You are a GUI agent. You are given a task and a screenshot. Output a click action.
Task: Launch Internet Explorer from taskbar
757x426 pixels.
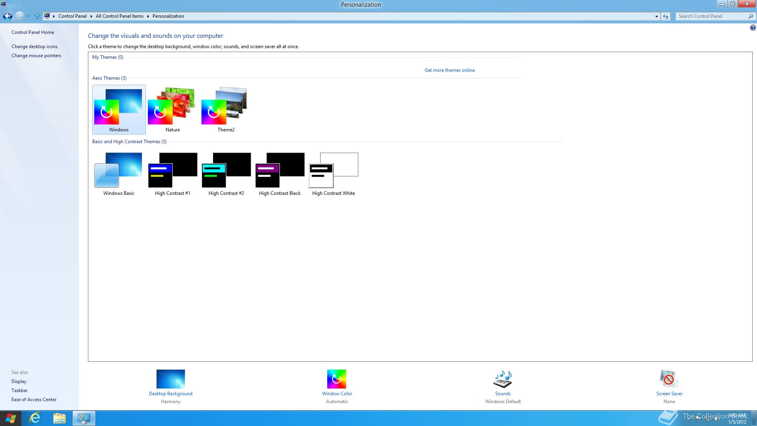pos(35,418)
